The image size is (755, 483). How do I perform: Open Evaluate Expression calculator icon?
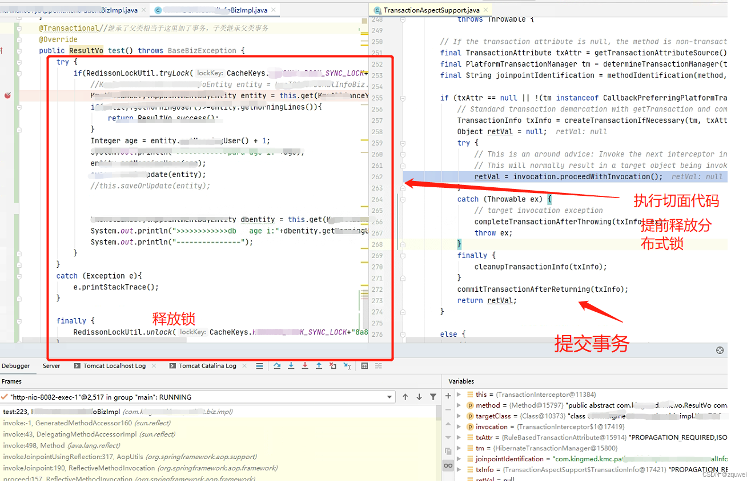coord(364,366)
